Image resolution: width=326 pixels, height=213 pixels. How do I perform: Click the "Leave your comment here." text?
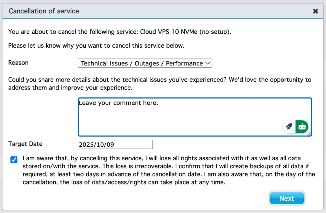point(118,103)
